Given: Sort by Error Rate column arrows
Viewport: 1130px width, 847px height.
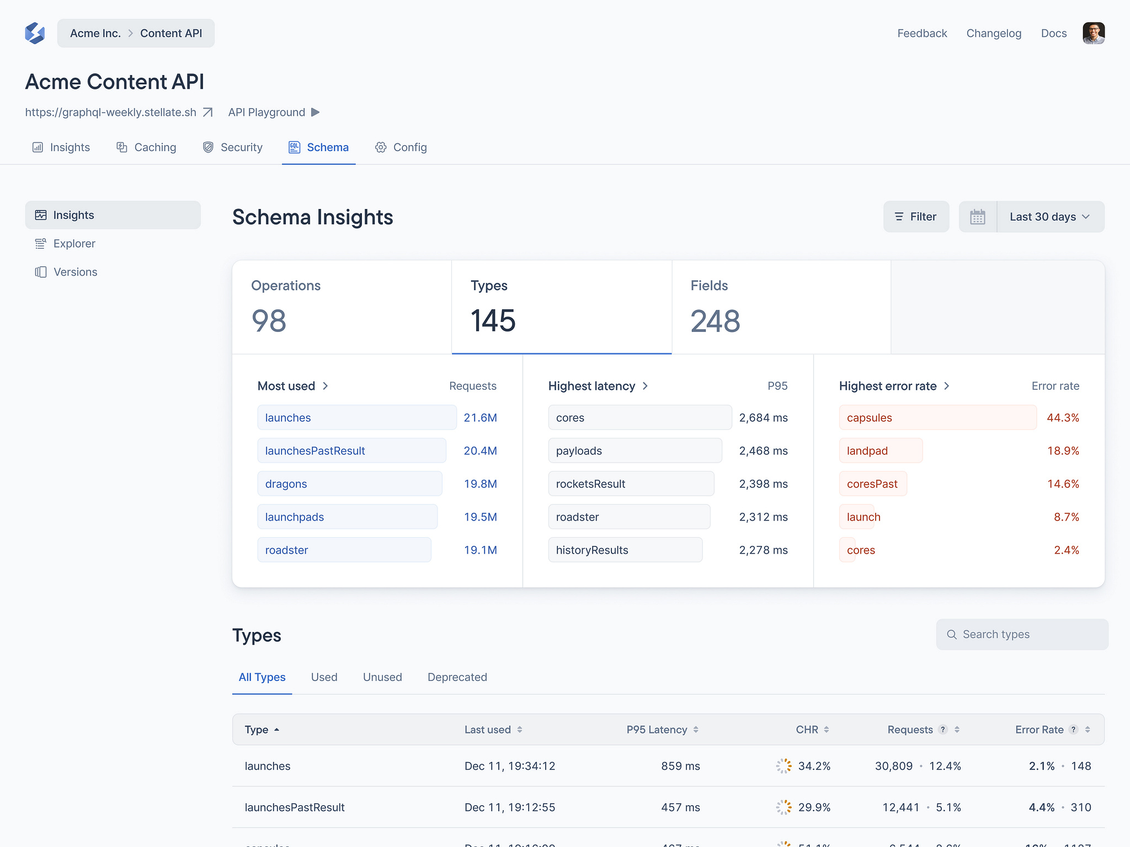Looking at the screenshot, I should click(x=1088, y=730).
